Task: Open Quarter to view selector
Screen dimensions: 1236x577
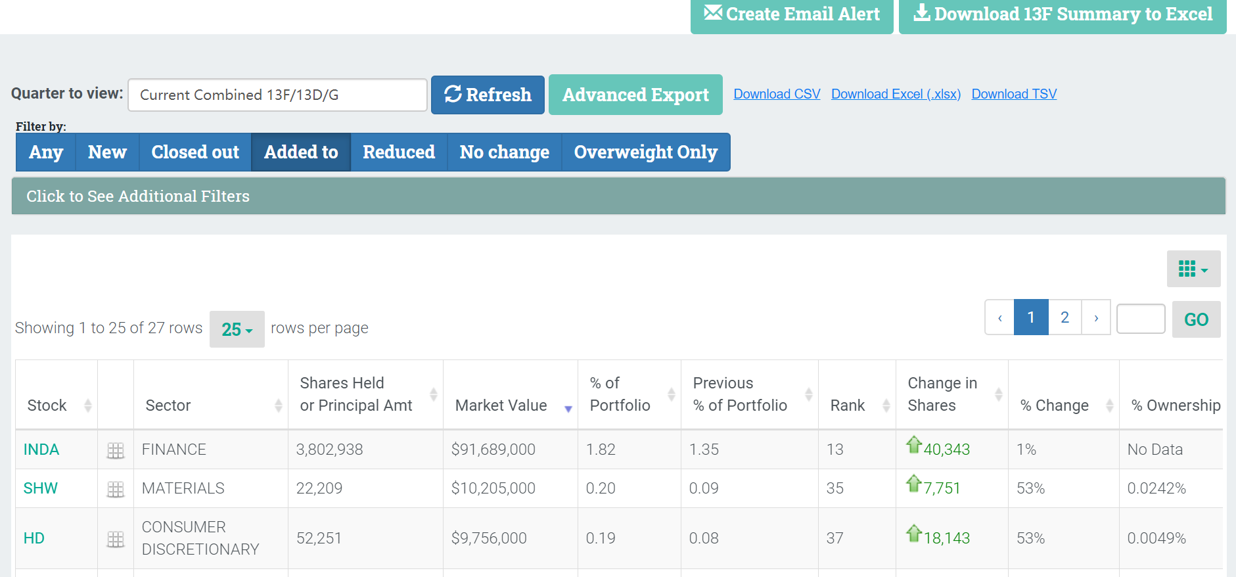Action: click(277, 95)
